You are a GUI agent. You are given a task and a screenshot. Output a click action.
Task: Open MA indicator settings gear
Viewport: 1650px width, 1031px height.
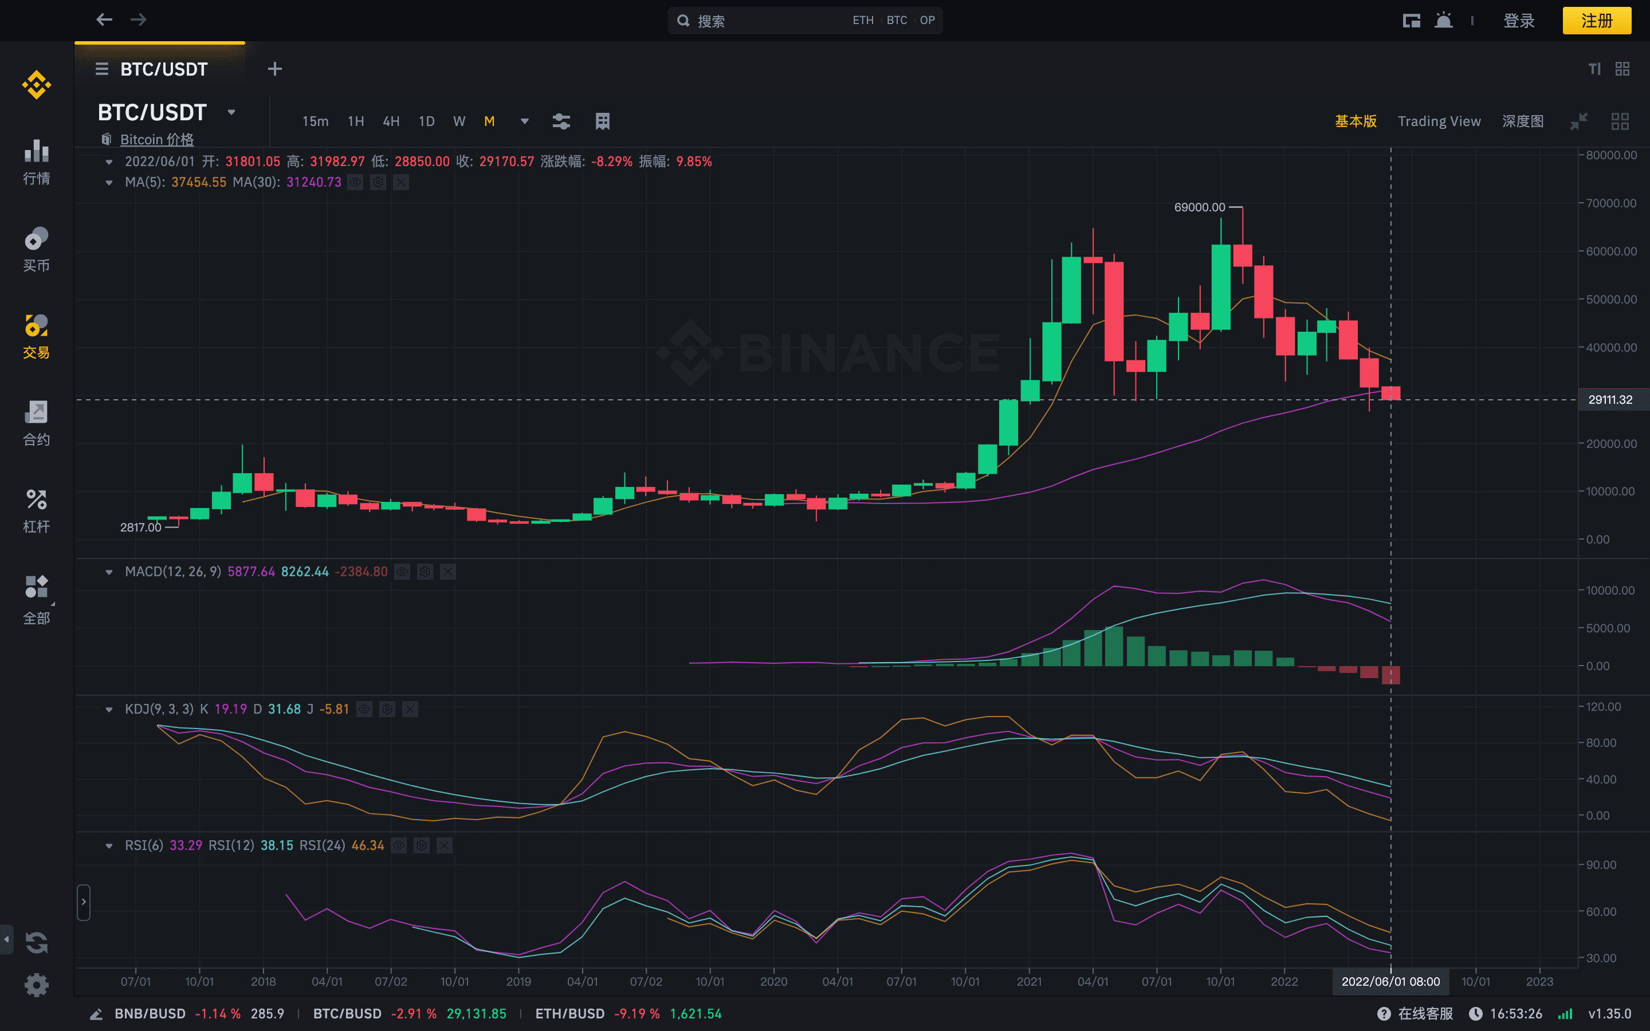click(x=378, y=182)
